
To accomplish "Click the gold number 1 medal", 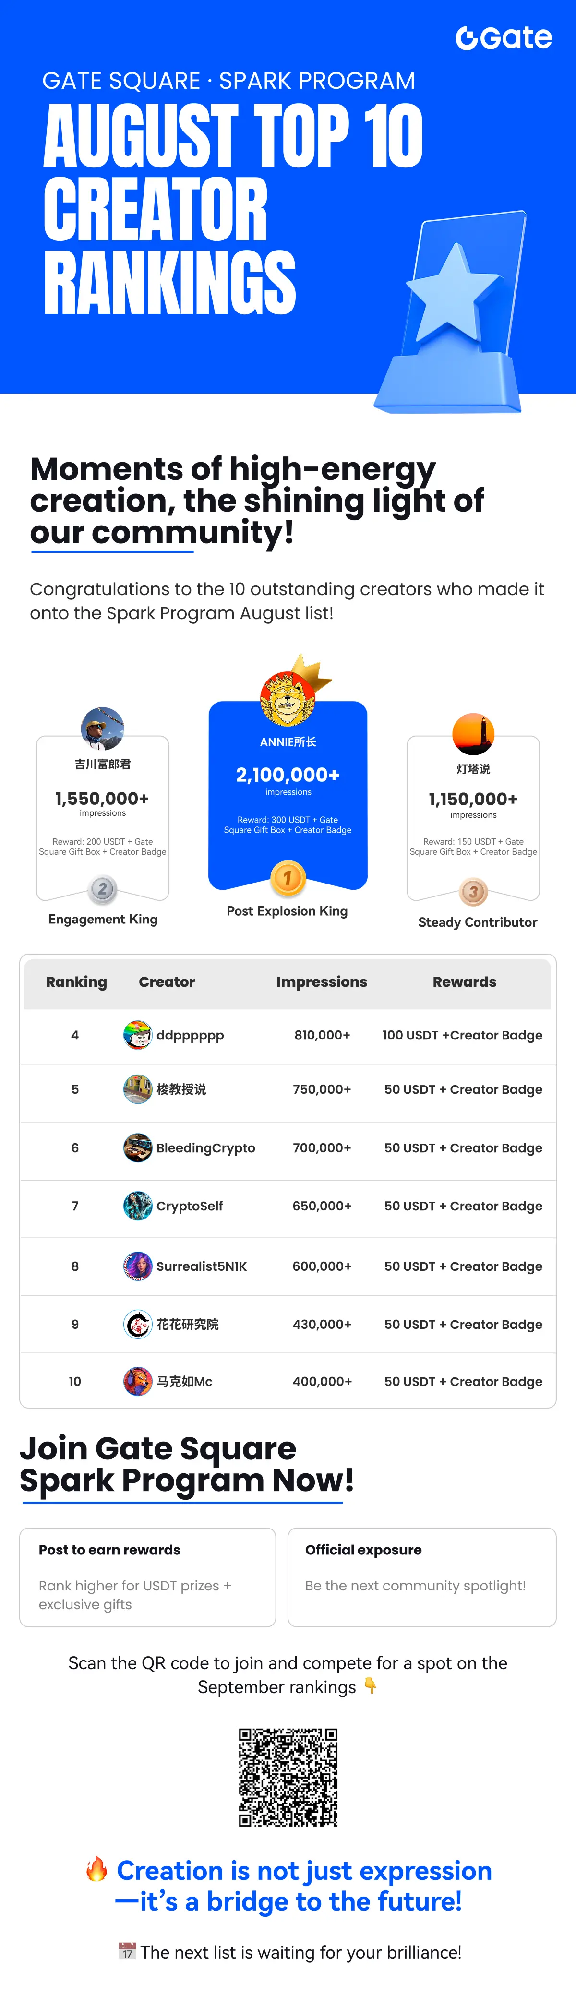I will (x=288, y=878).
